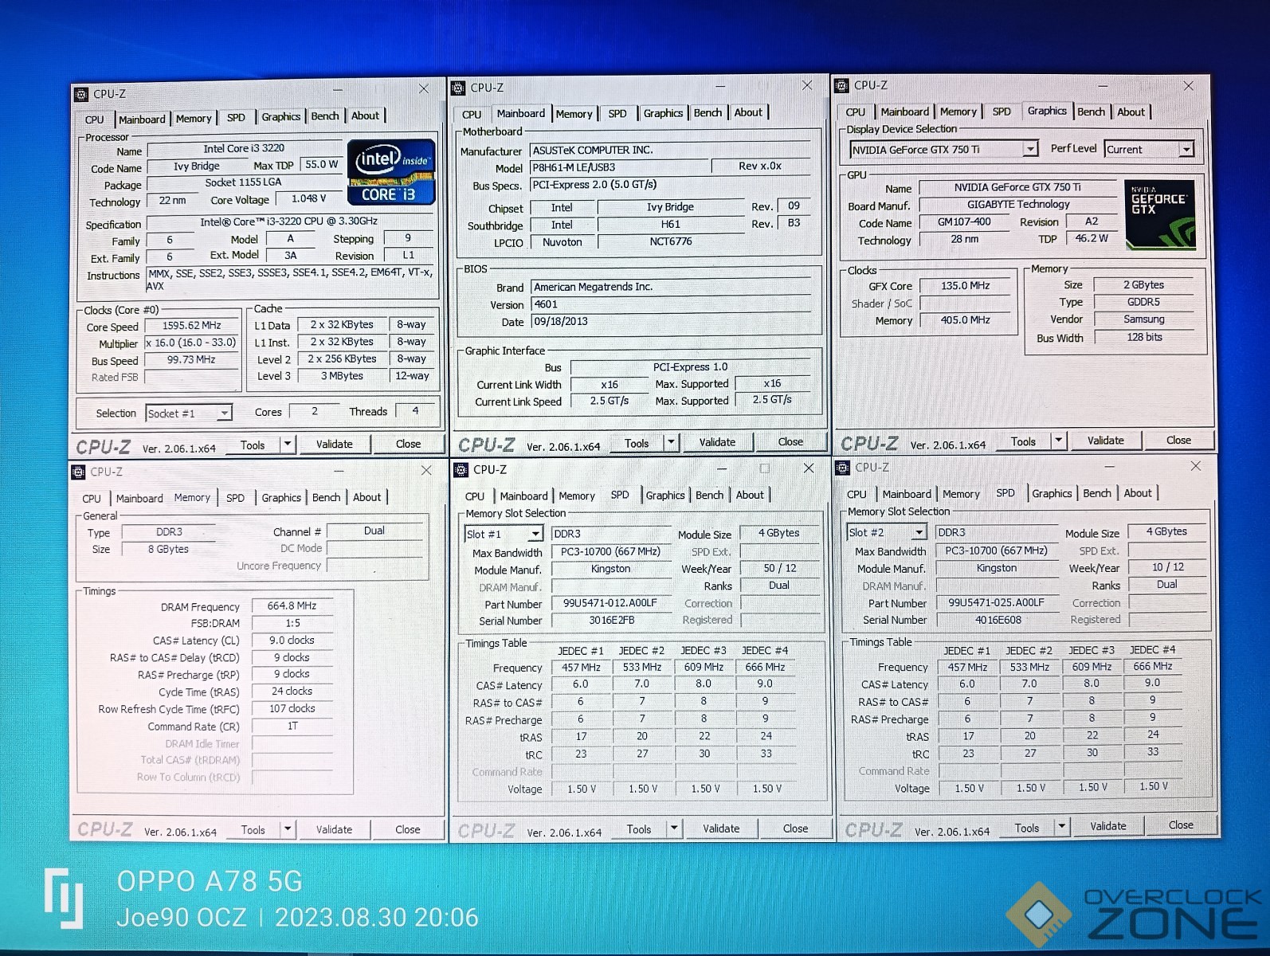This screenshot has height=956, width=1270.
Task: Click the Memory Size 8 GBytes value
Action: point(168,549)
